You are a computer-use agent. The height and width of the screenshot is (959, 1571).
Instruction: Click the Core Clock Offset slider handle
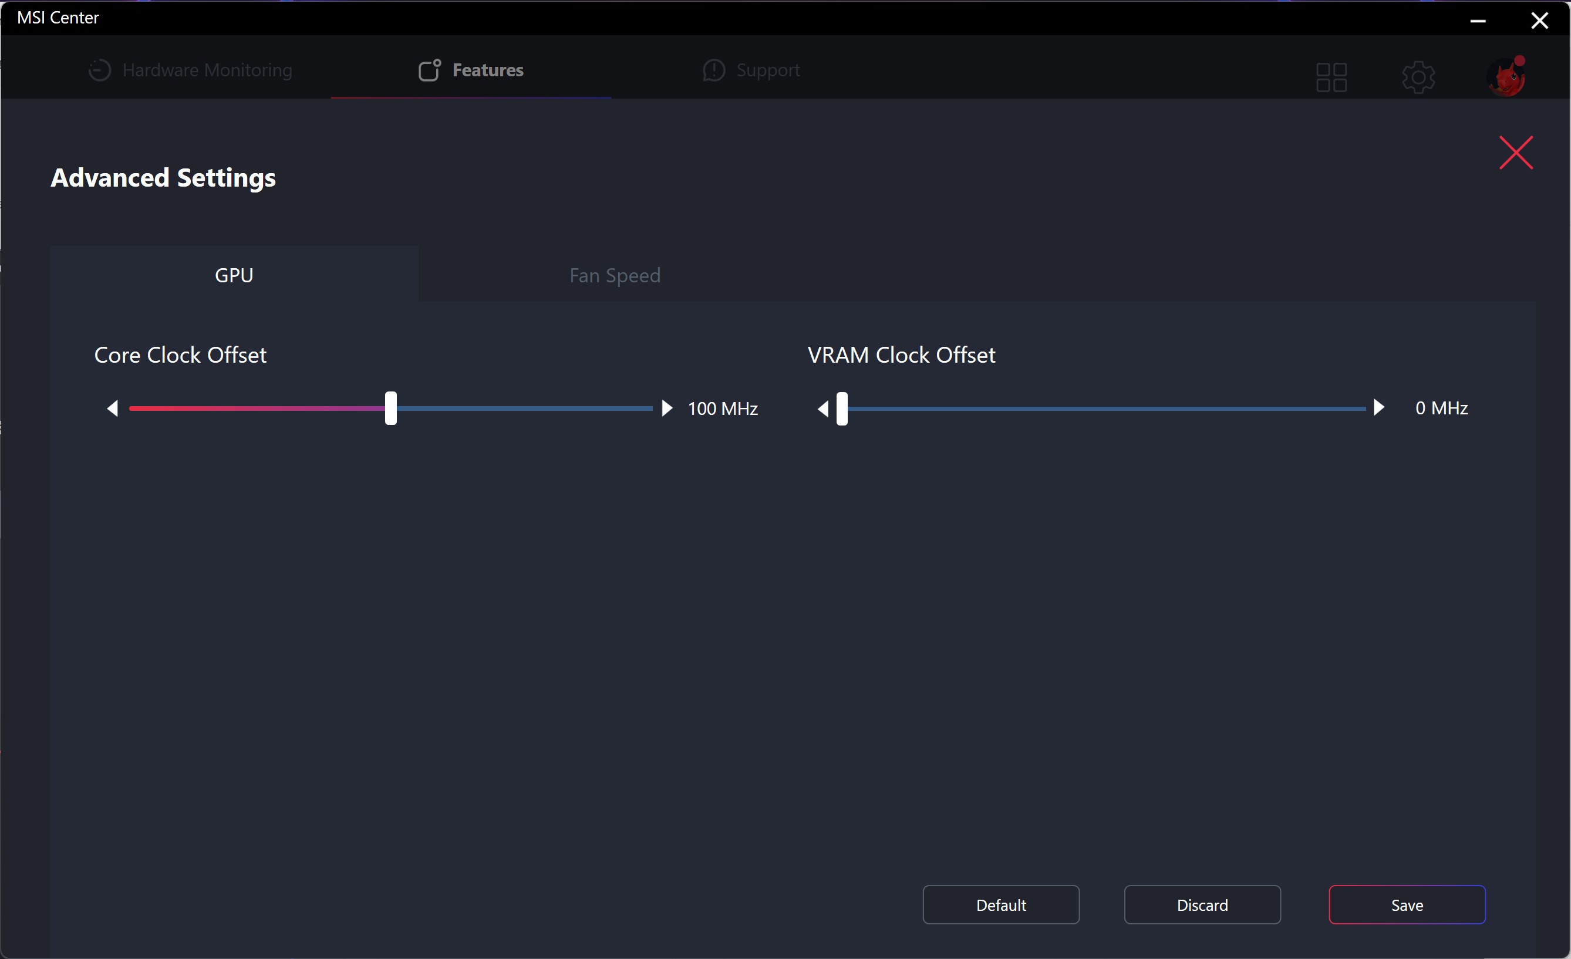[391, 408]
